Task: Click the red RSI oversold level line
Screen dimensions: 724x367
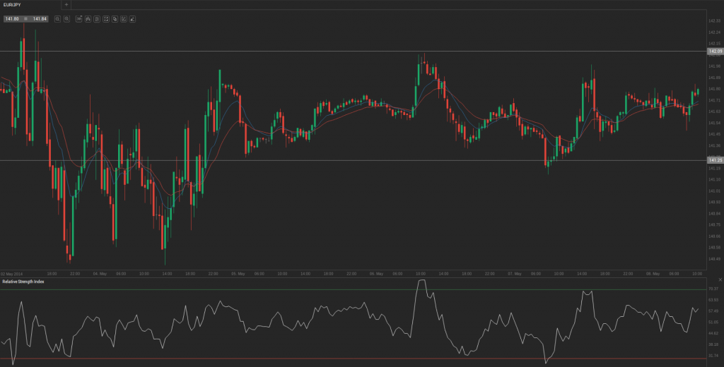Action: tap(354, 359)
